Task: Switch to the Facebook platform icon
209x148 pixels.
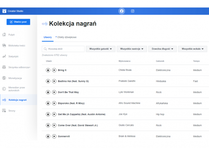Action: (121, 11)
